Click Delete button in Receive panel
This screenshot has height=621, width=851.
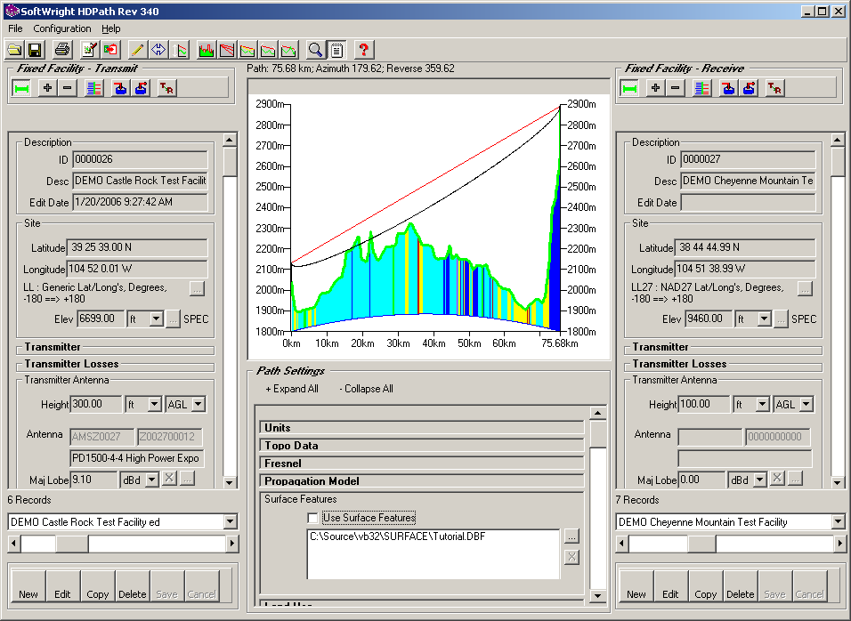741,588
